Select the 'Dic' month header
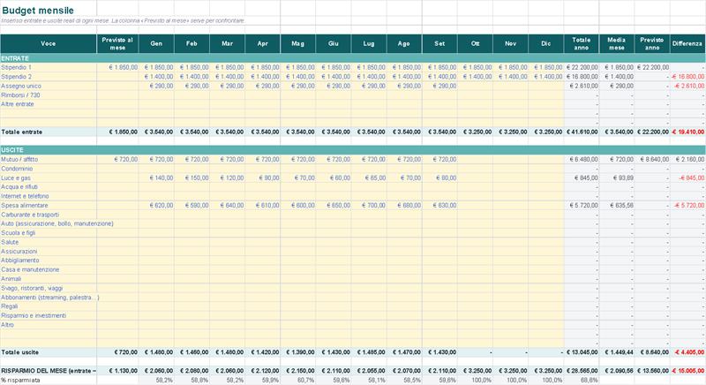706x385 pixels. (x=545, y=43)
